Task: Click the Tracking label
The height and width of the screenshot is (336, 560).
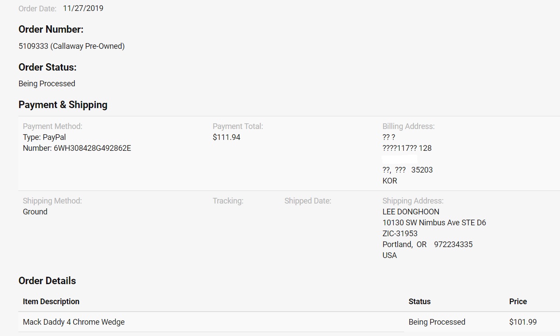Action: [228, 201]
